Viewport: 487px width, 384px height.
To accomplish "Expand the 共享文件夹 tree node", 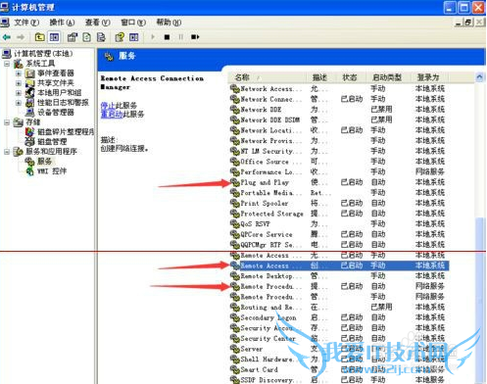I will pyautogui.click(x=19, y=83).
